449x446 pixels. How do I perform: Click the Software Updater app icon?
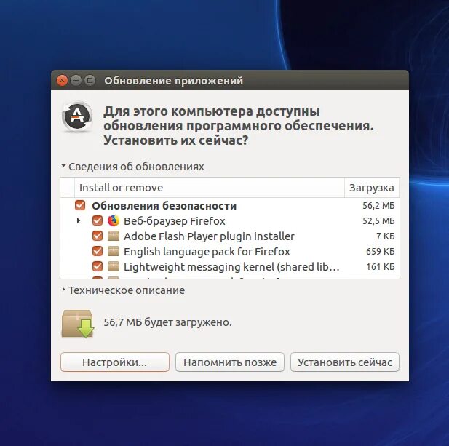pyautogui.click(x=77, y=116)
